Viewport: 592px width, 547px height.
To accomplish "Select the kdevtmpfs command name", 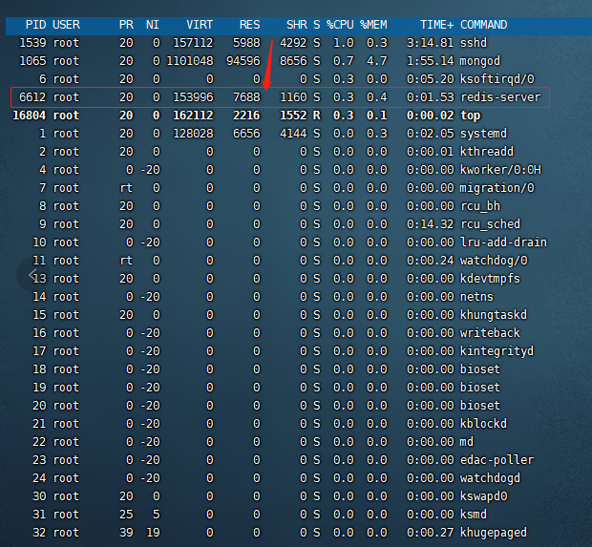I will coord(491,279).
